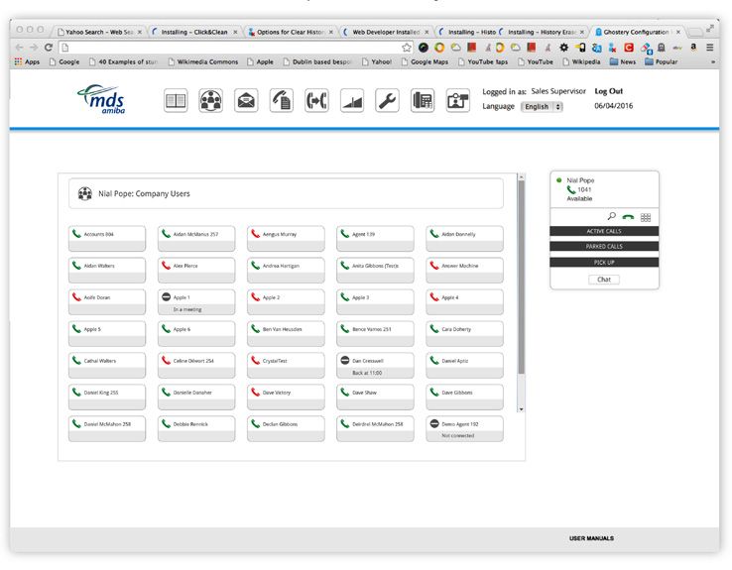The image size is (732, 570).
Task: Click the desk phone icon in toolbar
Action: (x=423, y=100)
